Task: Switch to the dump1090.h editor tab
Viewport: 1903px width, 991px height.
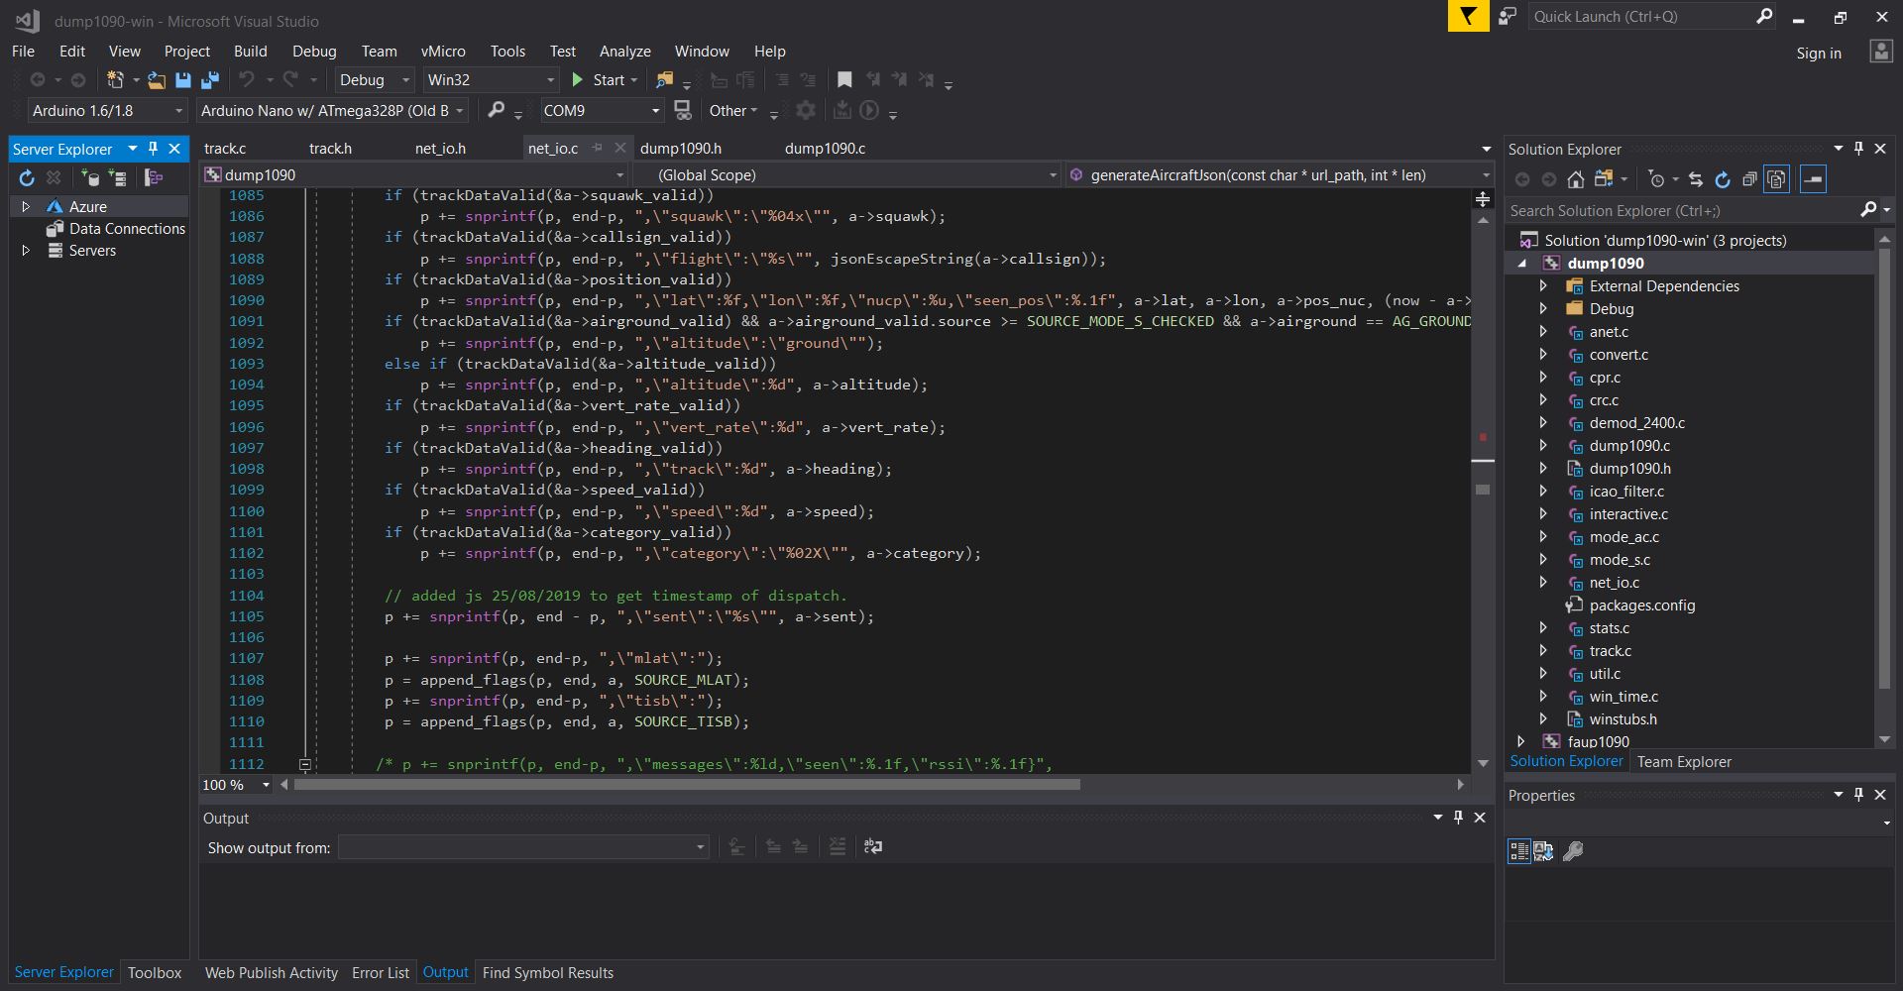Action: tap(681, 149)
